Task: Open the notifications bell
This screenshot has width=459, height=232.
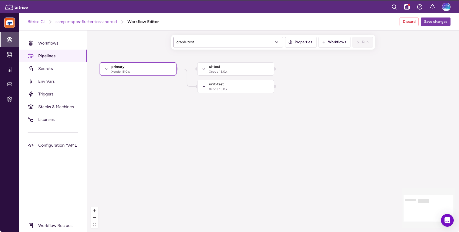Action: (432, 7)
